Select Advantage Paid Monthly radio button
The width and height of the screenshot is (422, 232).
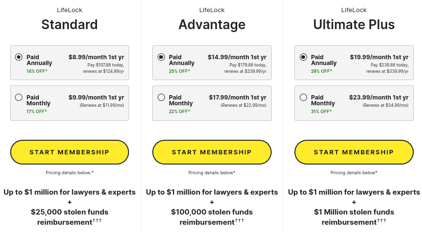(161, 97)
